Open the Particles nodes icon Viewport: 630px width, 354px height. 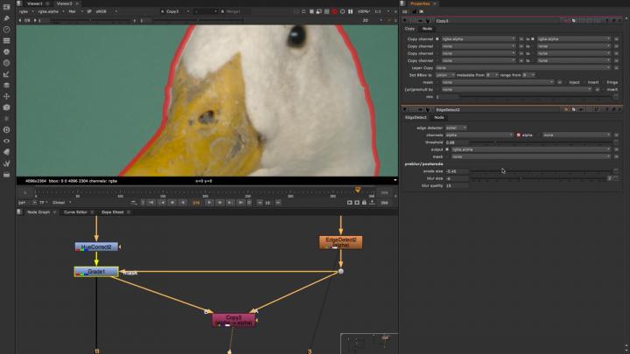6,119
